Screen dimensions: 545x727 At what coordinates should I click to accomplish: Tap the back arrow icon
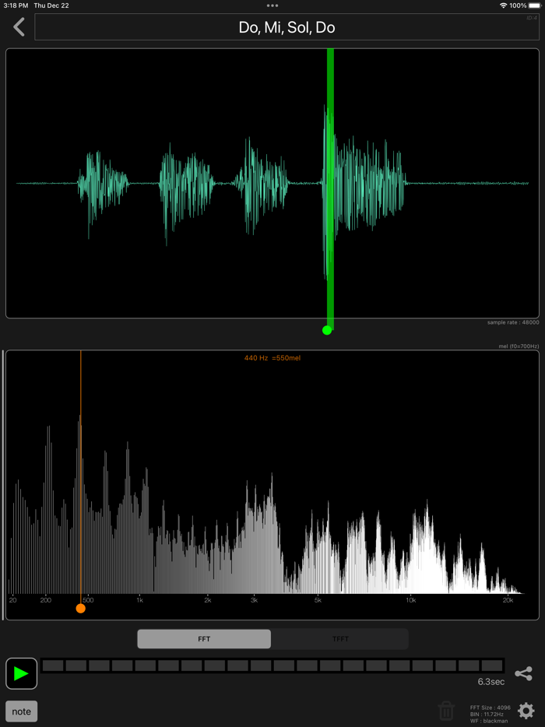tap(19, 27)
